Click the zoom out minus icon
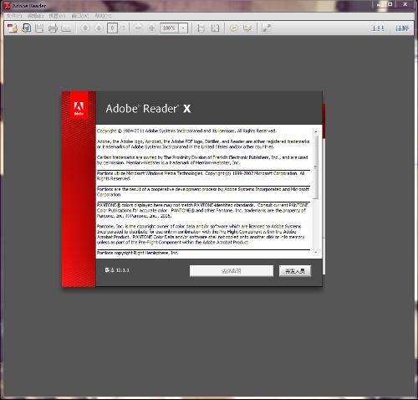Image resolution: width=418 pixels, height=400 pixels. [138, 28]
